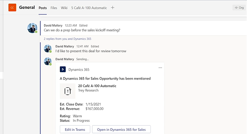Click the Org button

239,8
